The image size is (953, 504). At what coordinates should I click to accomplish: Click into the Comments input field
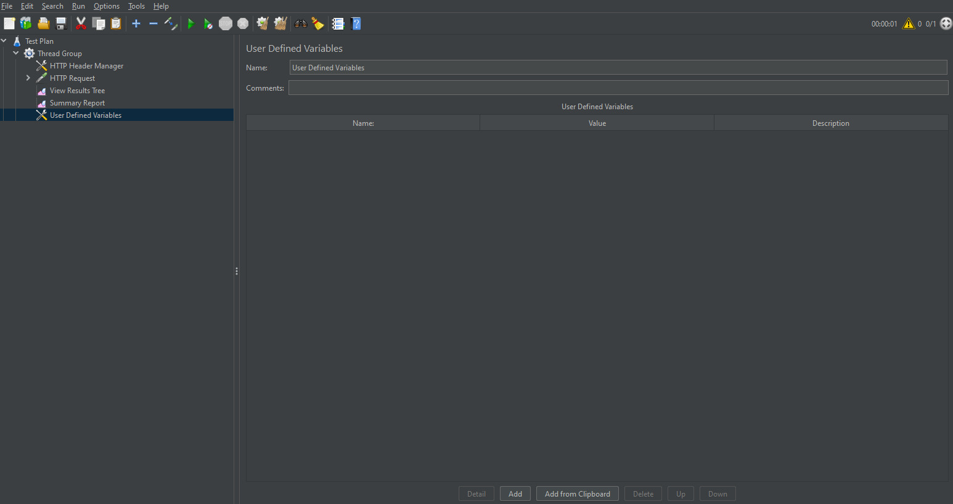pos(618,88)
